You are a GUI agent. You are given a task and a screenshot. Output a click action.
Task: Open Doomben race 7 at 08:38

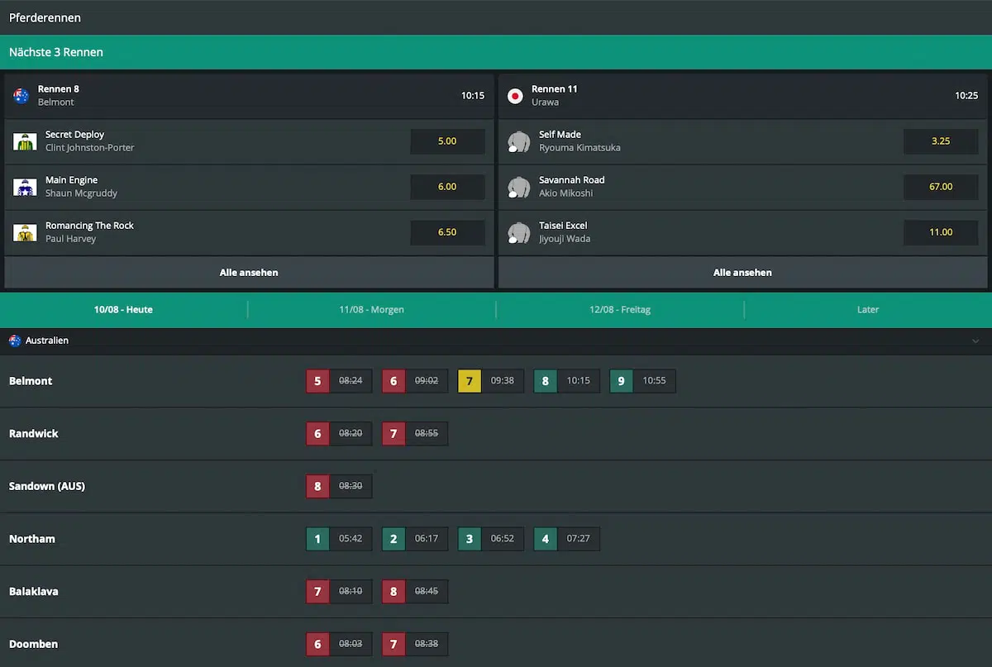point(415,644)
